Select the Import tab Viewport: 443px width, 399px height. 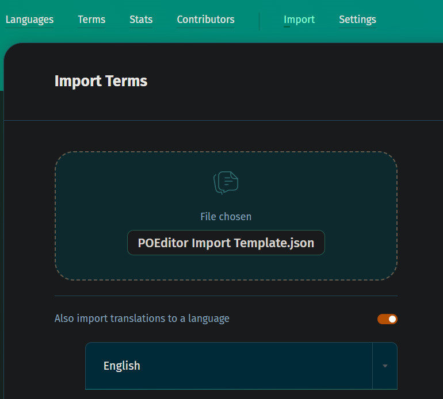[299, 20]
